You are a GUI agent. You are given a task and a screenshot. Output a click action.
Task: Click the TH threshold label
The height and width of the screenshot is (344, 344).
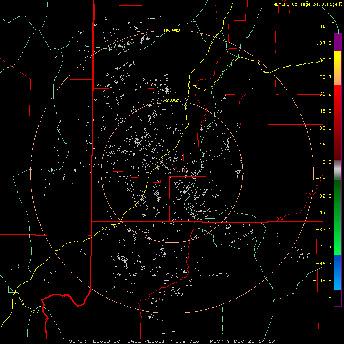pos(328,298)
